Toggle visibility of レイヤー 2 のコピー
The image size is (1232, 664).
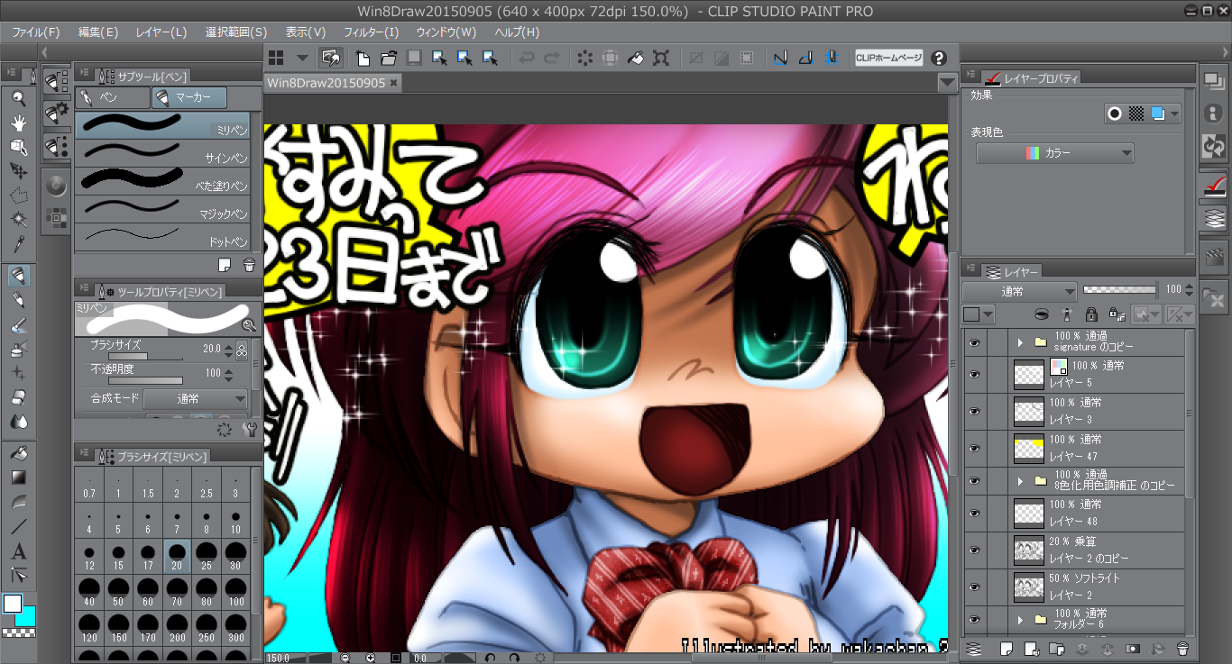point(974,550)
